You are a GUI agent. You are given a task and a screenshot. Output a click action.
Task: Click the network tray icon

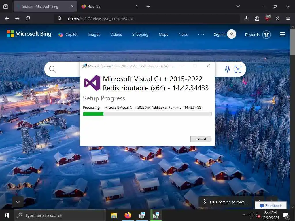point(251,215)
